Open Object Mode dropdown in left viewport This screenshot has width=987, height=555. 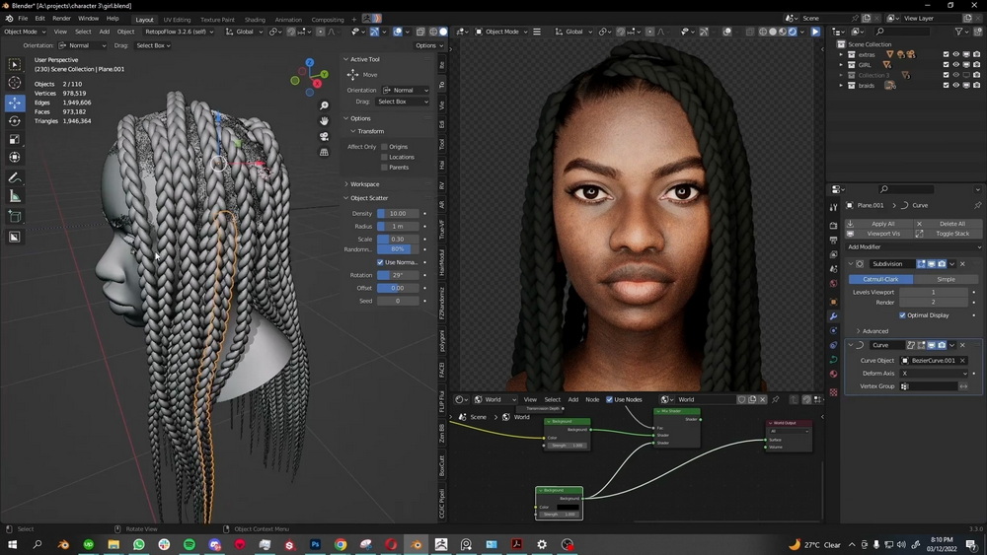pos(26,32)
